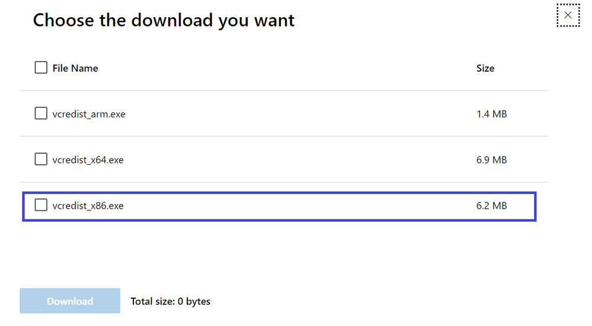Viewport: 592px width, 326px height.
Task: Tick the select-all checkbox beside File Name
Action: [41, 68]
